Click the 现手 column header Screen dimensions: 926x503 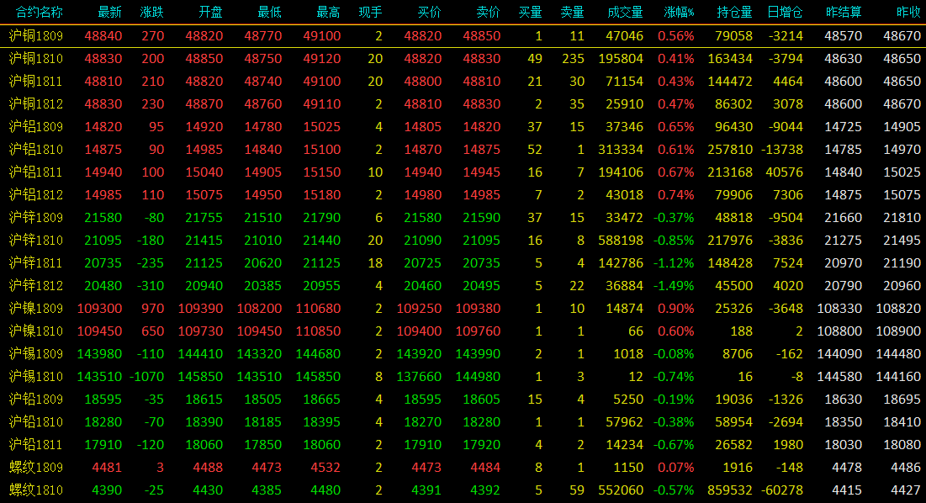pos(370,12)
